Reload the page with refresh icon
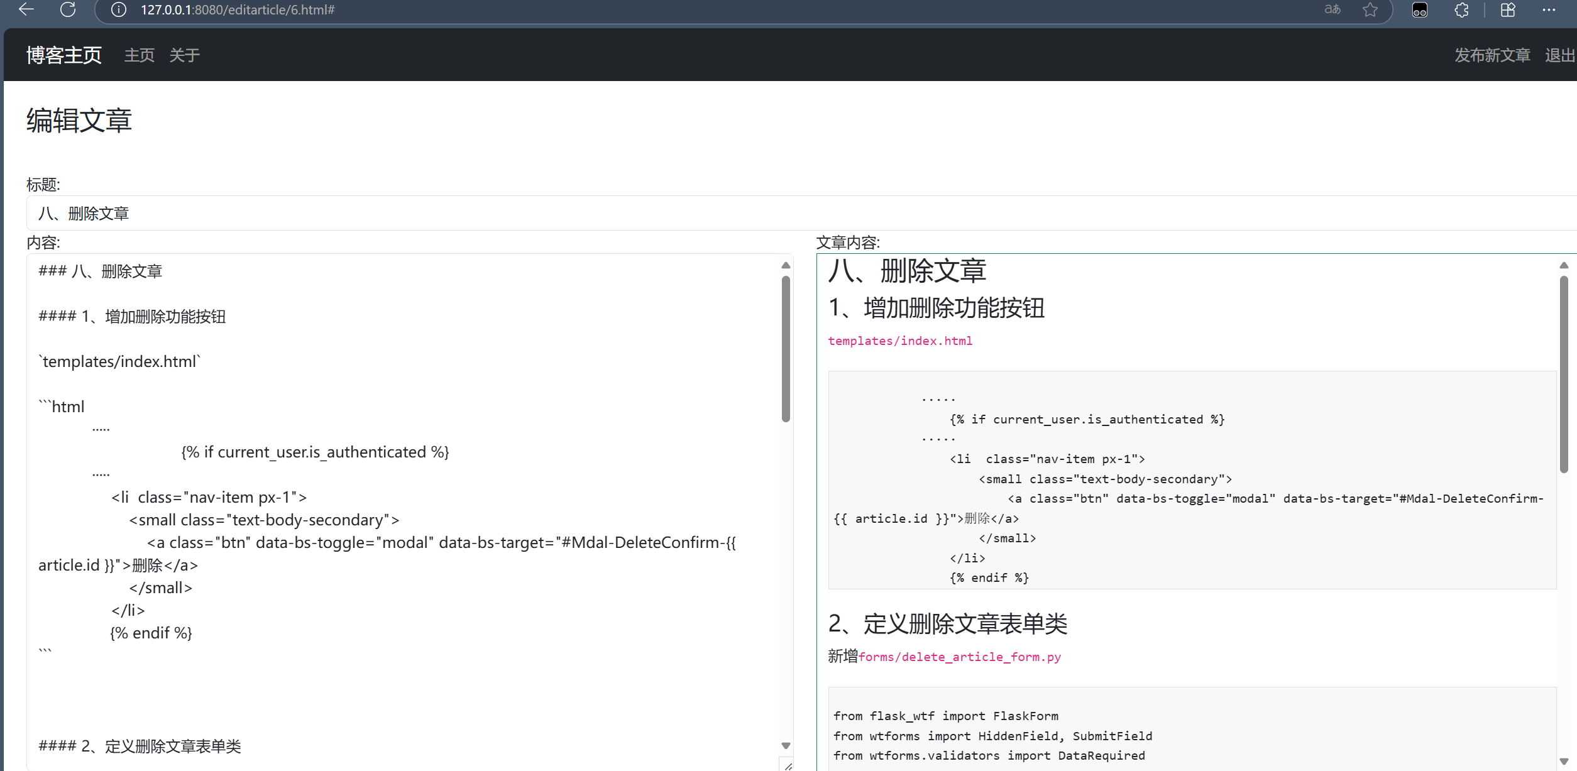 pyautogui.click(x=68, y=9)
